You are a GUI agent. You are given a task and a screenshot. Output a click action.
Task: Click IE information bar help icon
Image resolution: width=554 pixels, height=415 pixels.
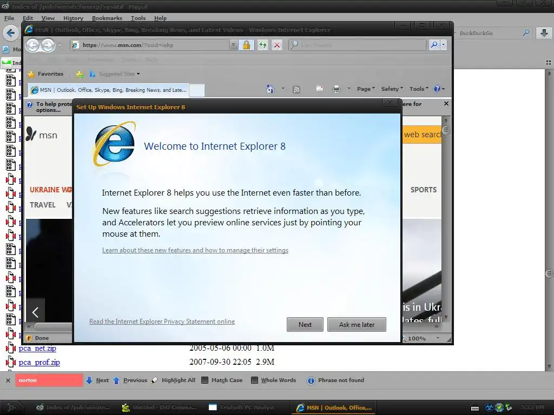coord(30,104)
